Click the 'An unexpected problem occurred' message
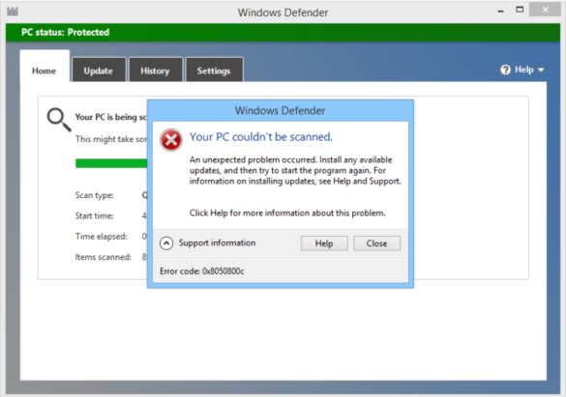 click(295, 170)
